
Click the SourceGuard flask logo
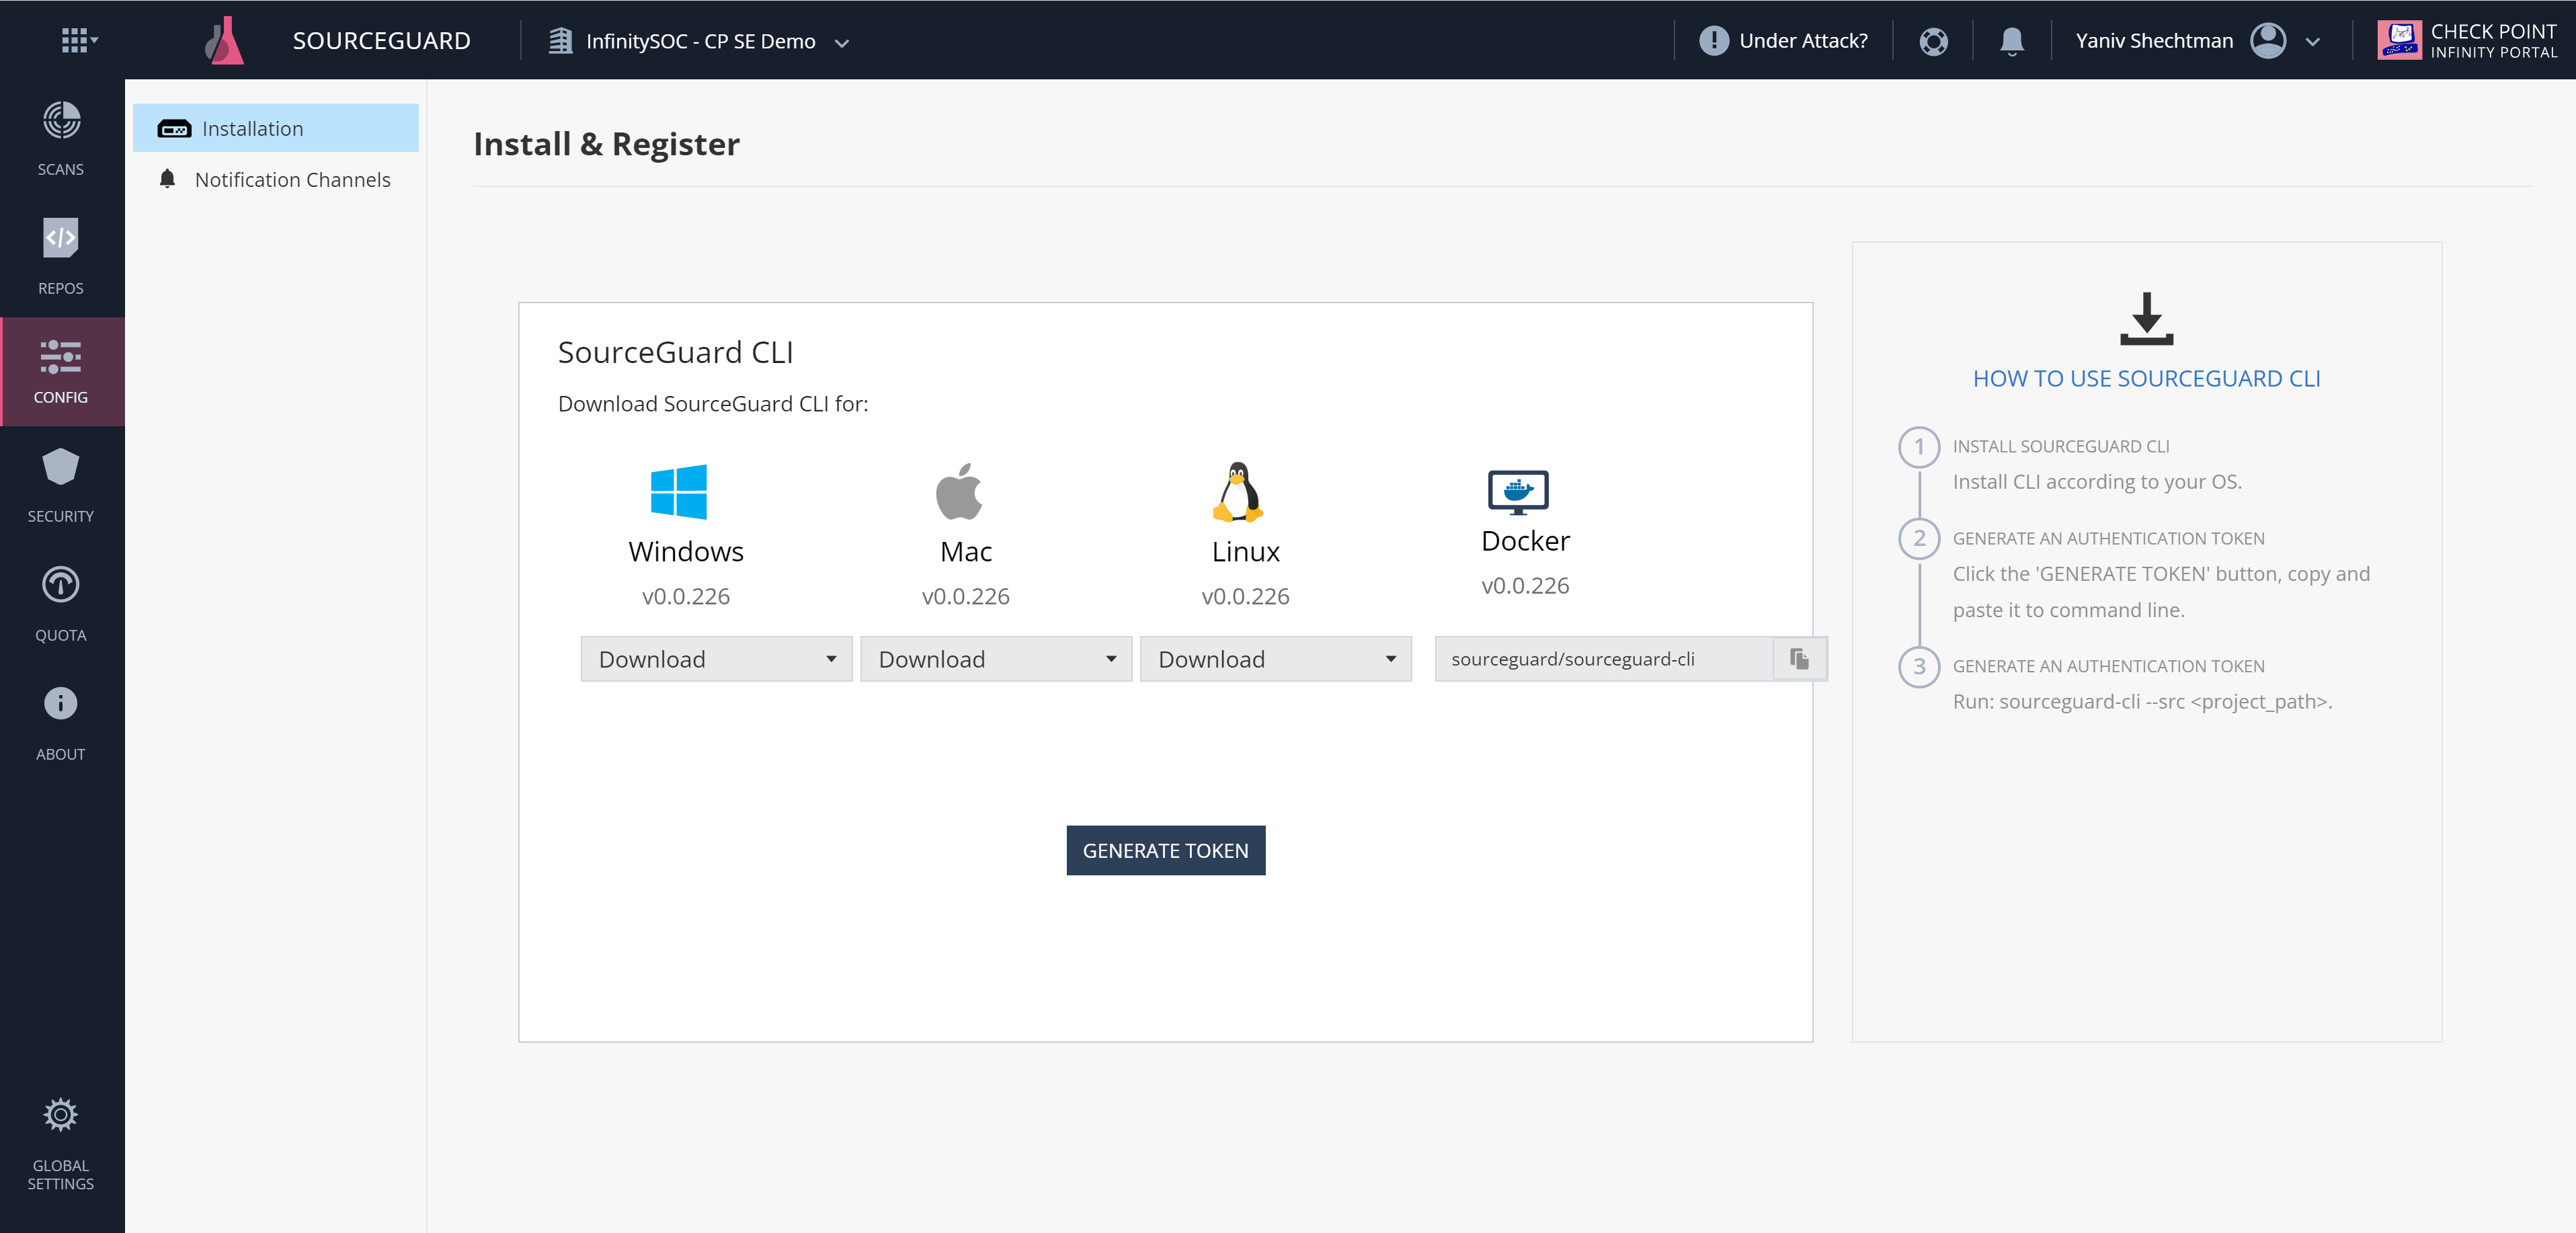[225, 40]
